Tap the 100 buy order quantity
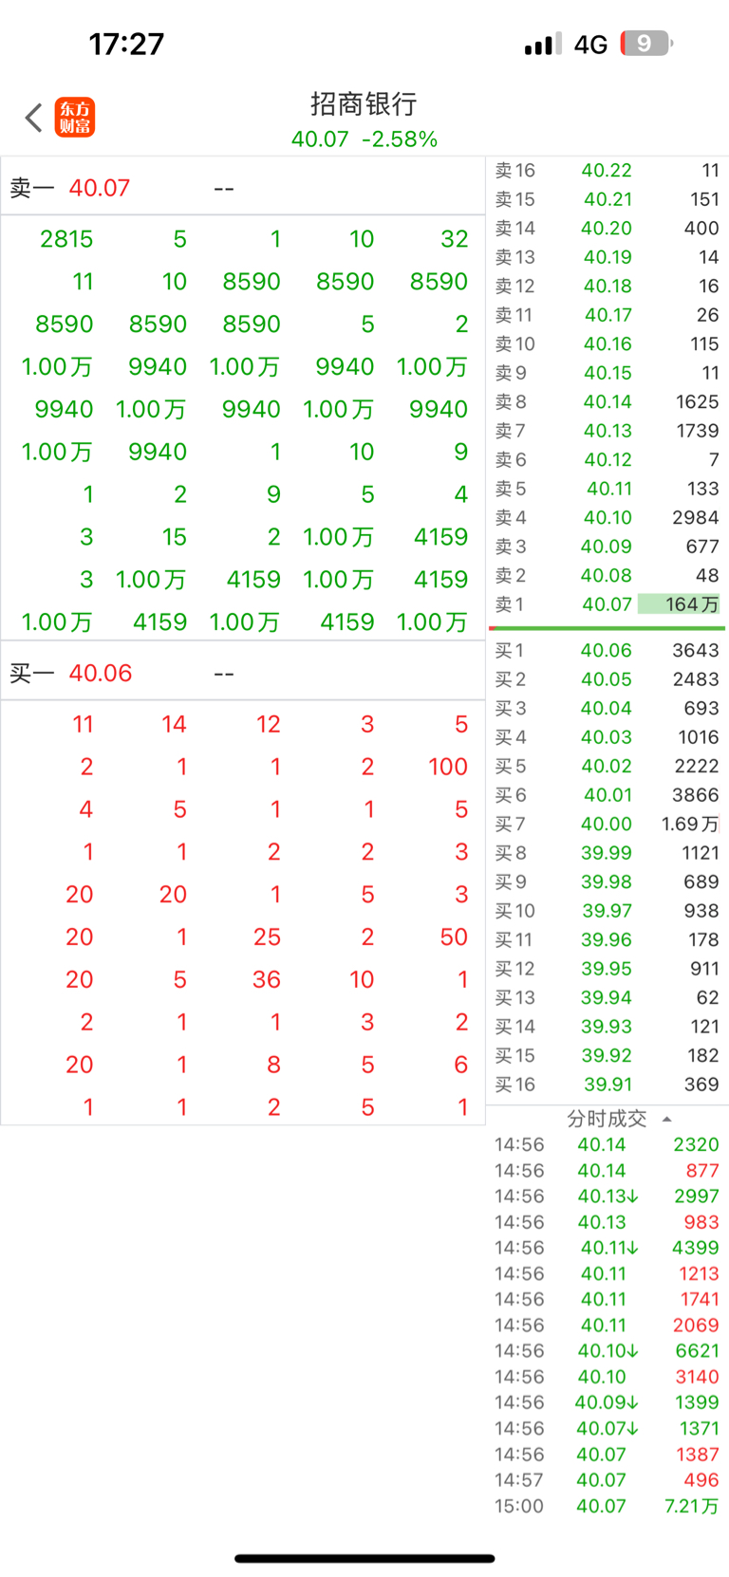This screenshot has height=1577, width=729. [448, 767]
